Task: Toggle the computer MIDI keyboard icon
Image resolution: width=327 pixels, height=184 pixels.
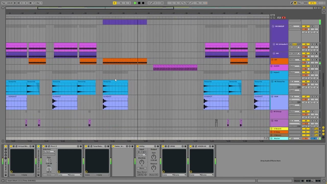Action: pyautogui.click(x=295, y=3)
